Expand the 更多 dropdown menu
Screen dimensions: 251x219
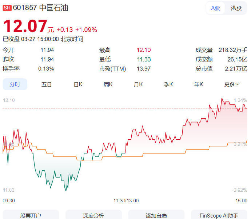[x=232, y=84]
